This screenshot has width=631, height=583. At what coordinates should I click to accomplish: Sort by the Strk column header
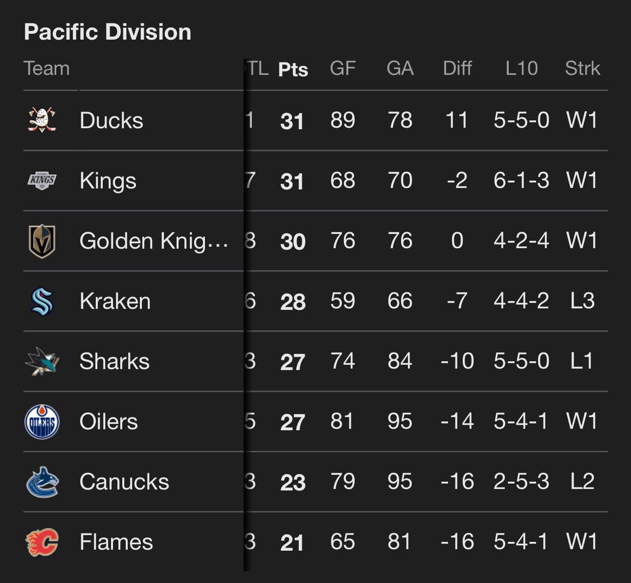coord(582,69)
